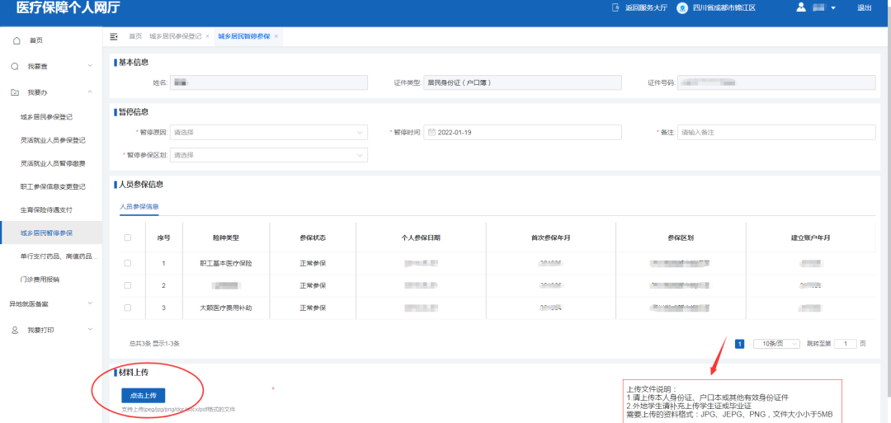Image resolution: width=891 pixels, height=423 pixels.
Task: Switch to the 城乡居民参保登记 tab
Action: (176, 36)
